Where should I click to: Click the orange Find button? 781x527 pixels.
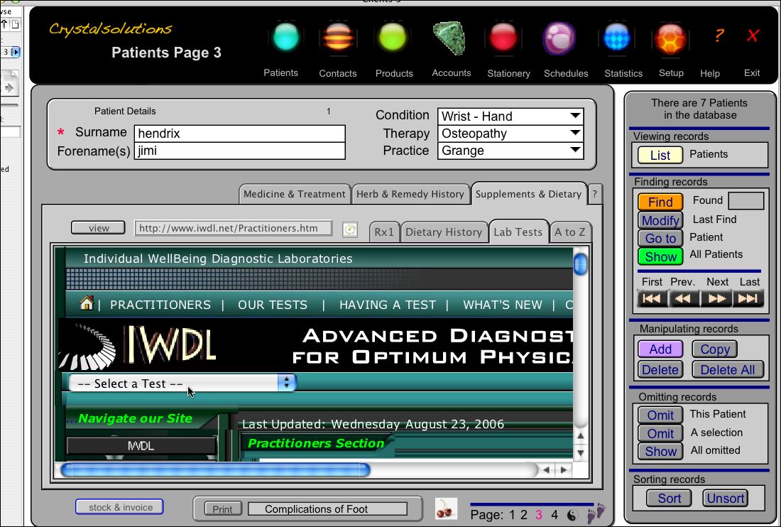(660, 202)
